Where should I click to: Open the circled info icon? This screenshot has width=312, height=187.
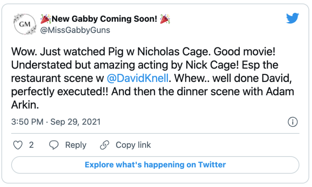[293, 122]
